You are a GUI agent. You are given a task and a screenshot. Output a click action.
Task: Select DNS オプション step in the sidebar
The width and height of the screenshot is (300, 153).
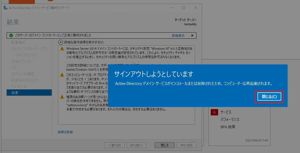(x=26, y=55)
